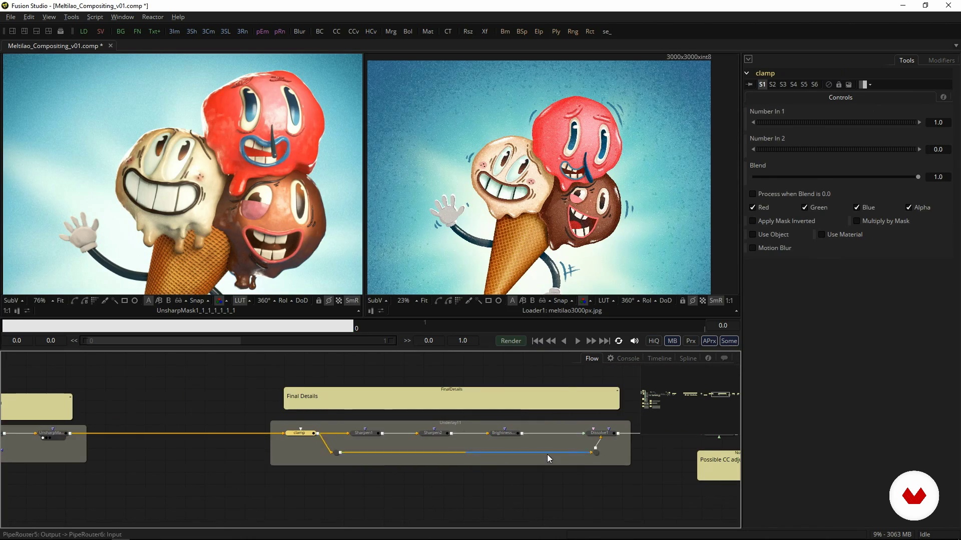
Task: Click the Render button
Action: coord(511,341)
